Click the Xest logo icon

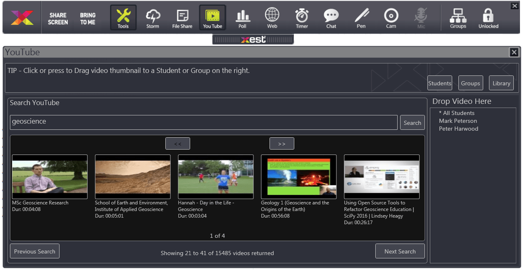22,18
